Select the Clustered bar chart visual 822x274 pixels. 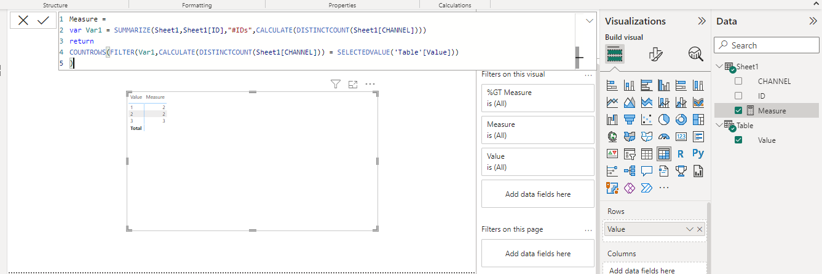647,85
